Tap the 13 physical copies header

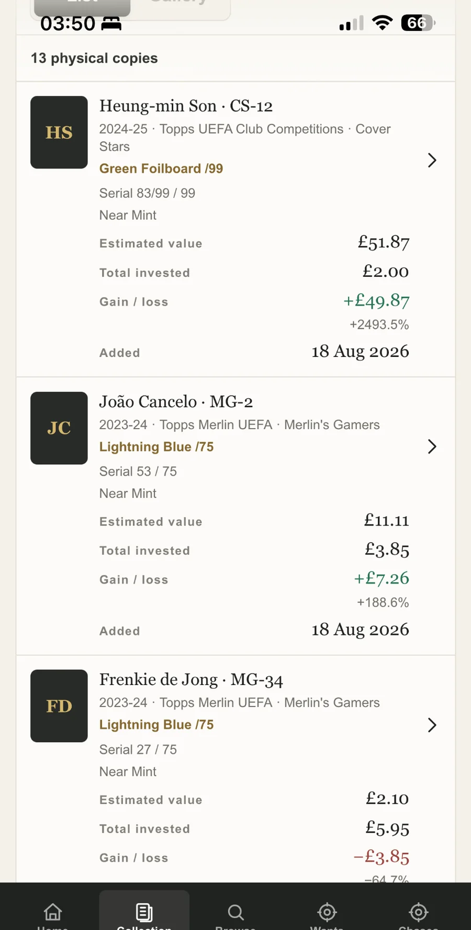pyautogui.click(x=94, y=58)
